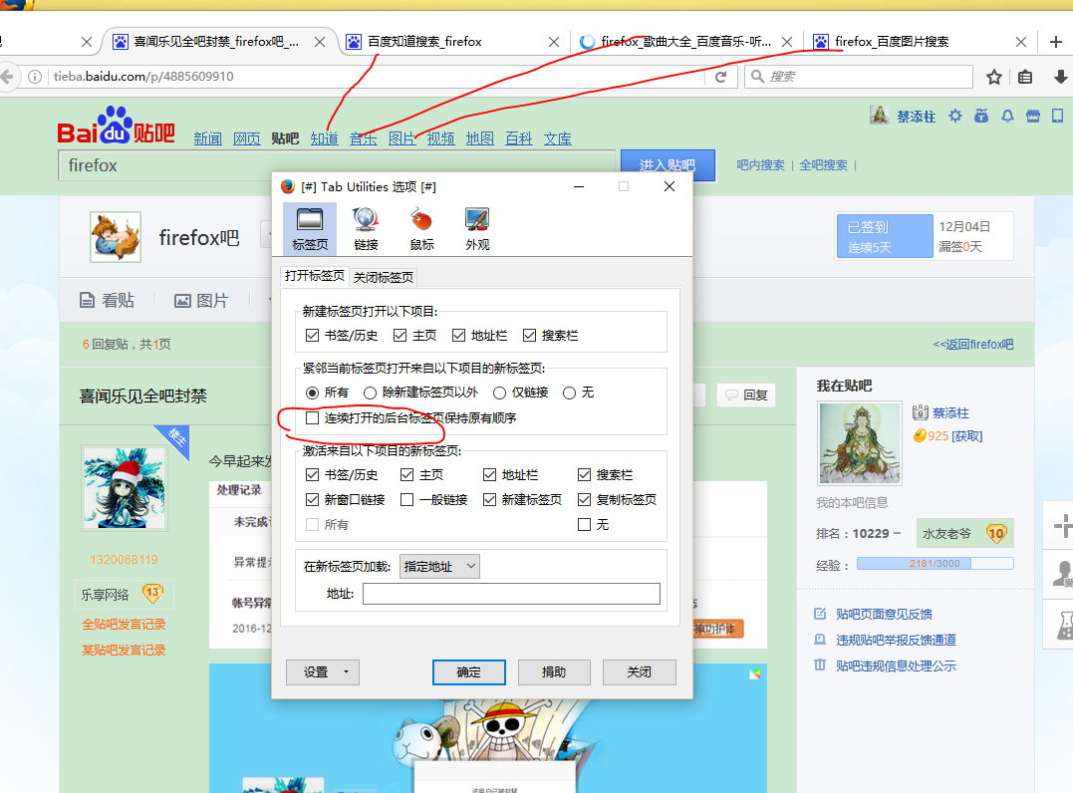1073x793 pixels.
Task: Open a new browser tab with plus icon
Action: pyautogui.click(x=1055, y=42)
